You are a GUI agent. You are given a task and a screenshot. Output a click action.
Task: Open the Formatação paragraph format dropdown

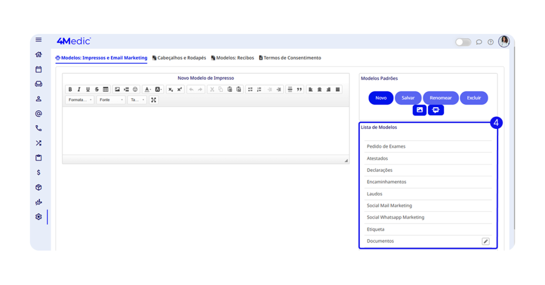point(80,100)
